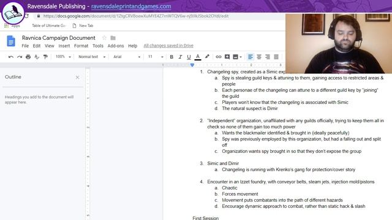Open the Tools menu
392x220 pixels.
click(x=98, y=46)
